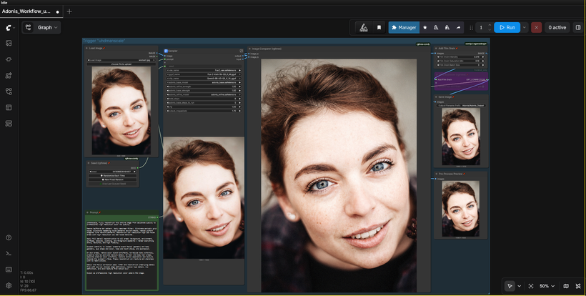Click Use Last Queued Seed button
This screenshot has height=296, width=586.
112,184
